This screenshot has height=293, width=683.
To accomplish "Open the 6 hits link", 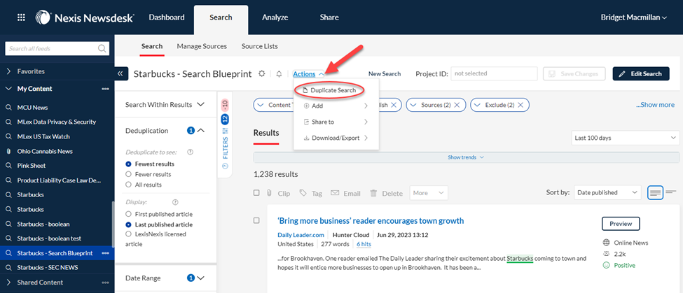I will point(364,244).
